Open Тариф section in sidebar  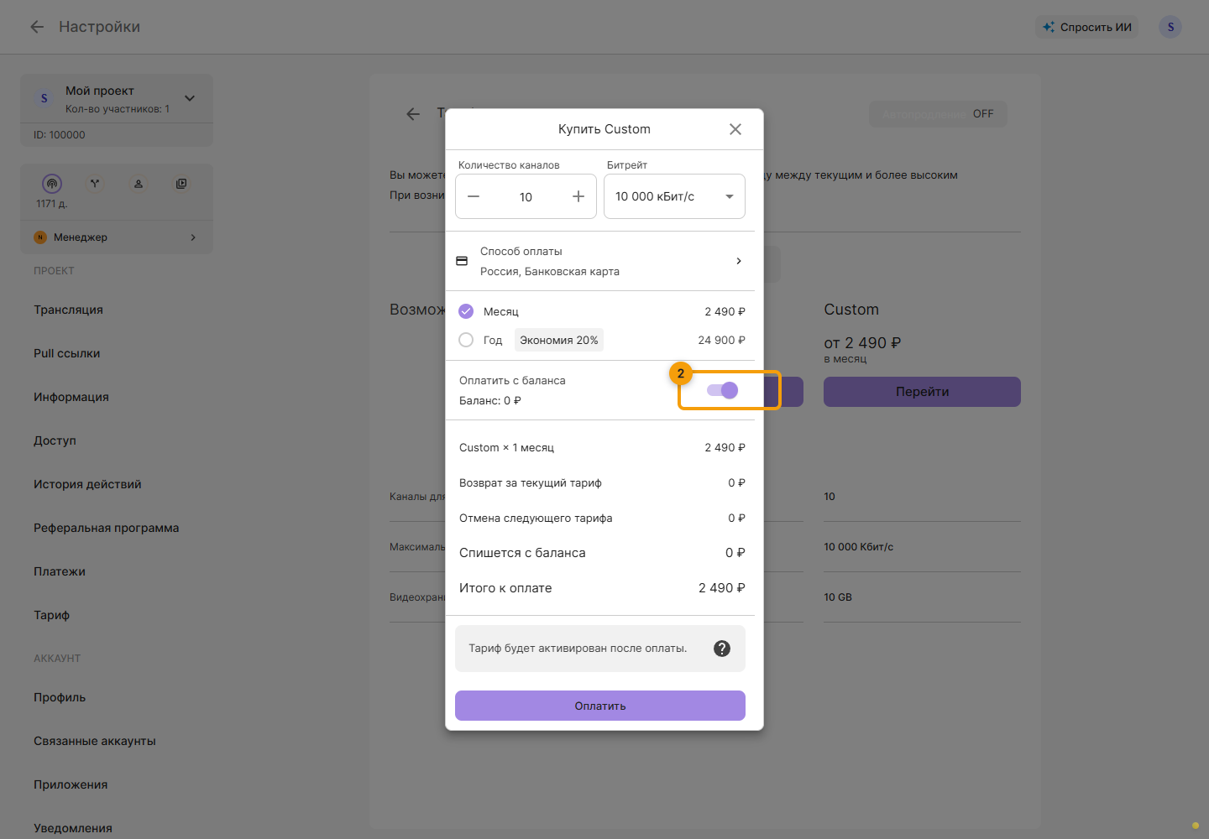(51, 615)
